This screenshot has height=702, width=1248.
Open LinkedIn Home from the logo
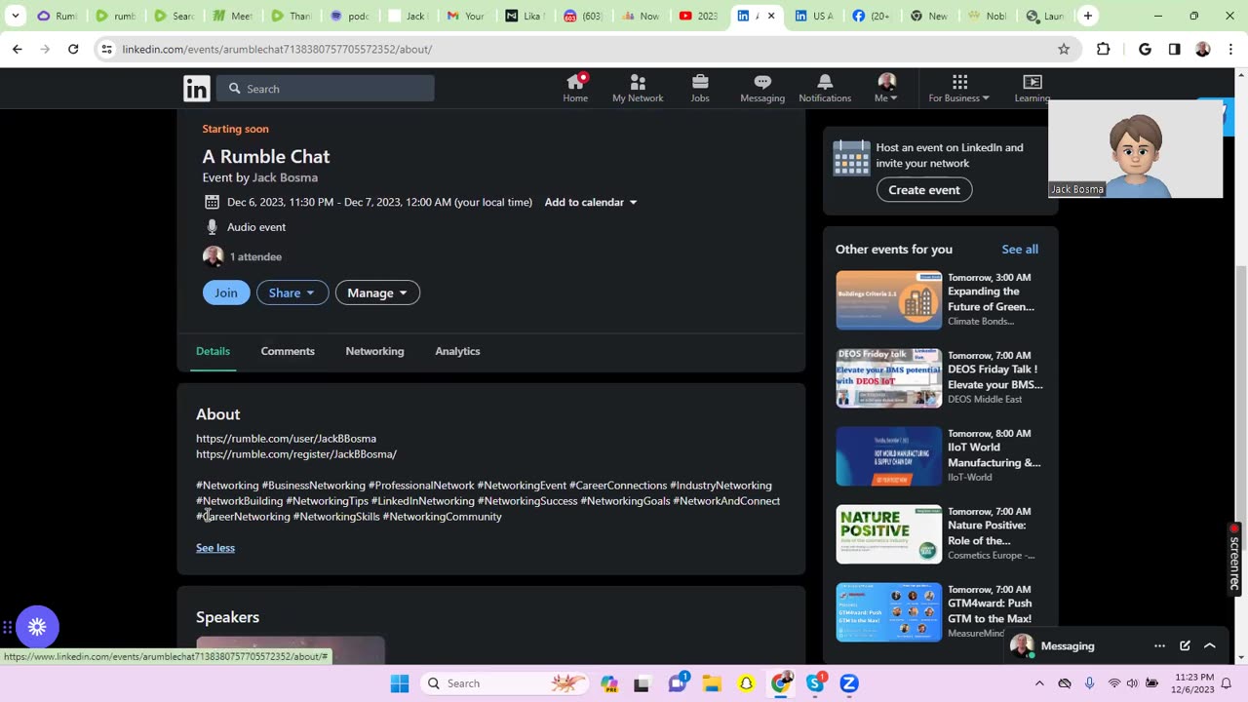[196, 89]
